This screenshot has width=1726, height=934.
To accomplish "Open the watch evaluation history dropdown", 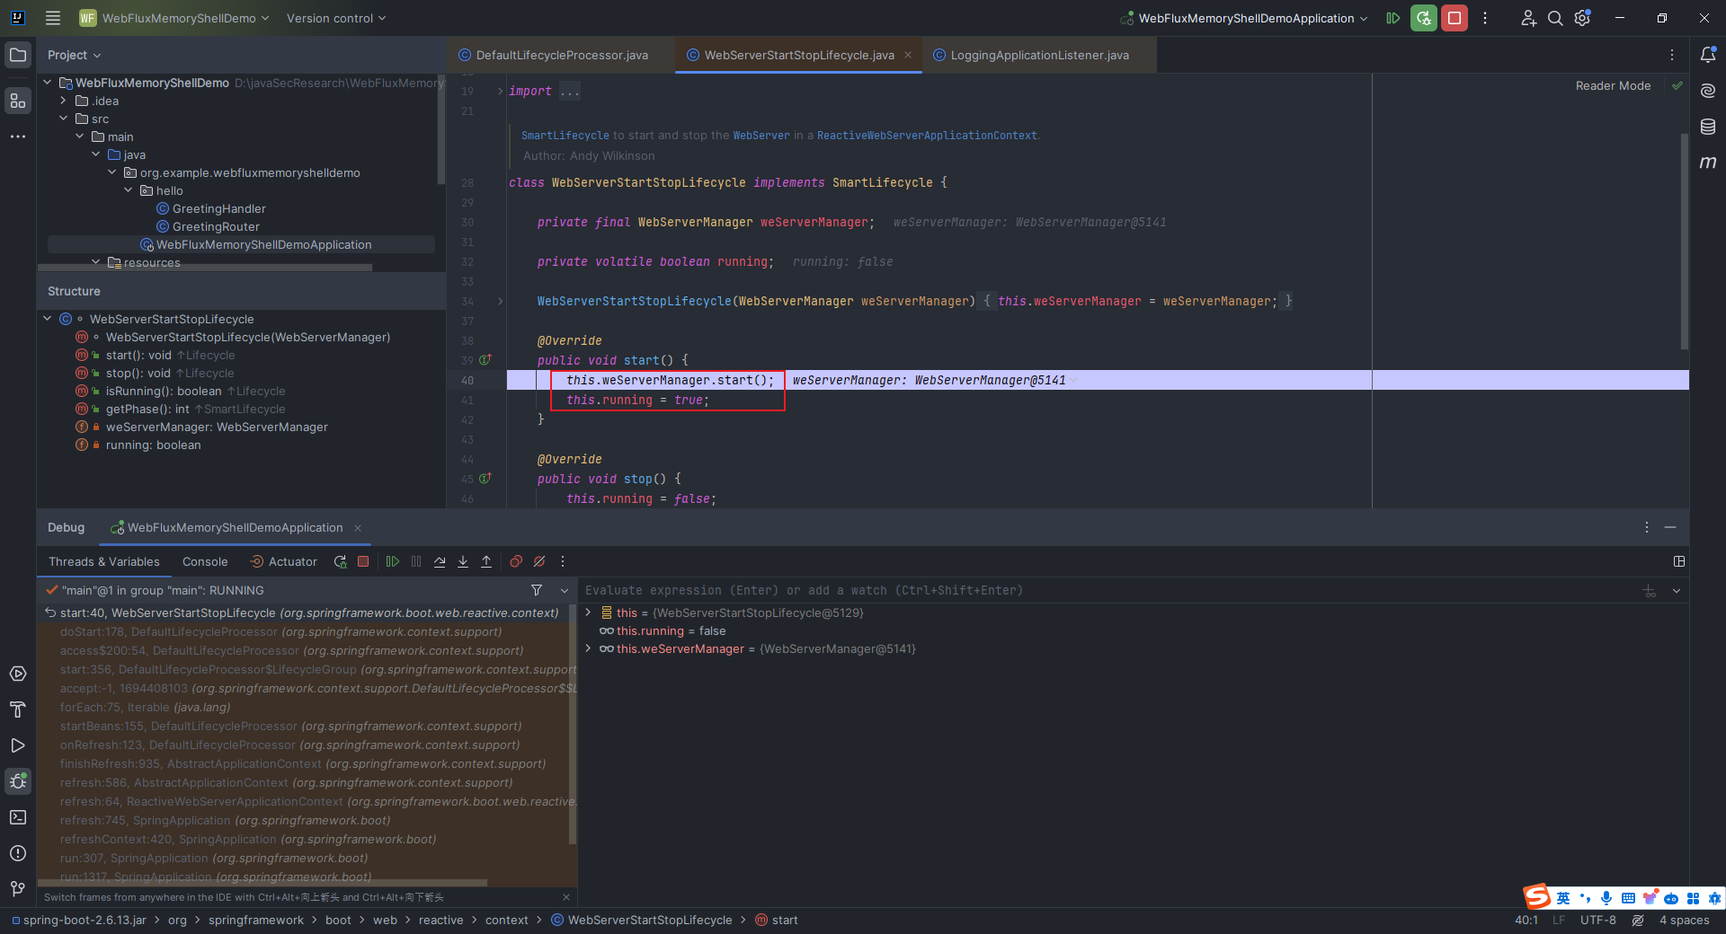I will tap(1677, 590).
